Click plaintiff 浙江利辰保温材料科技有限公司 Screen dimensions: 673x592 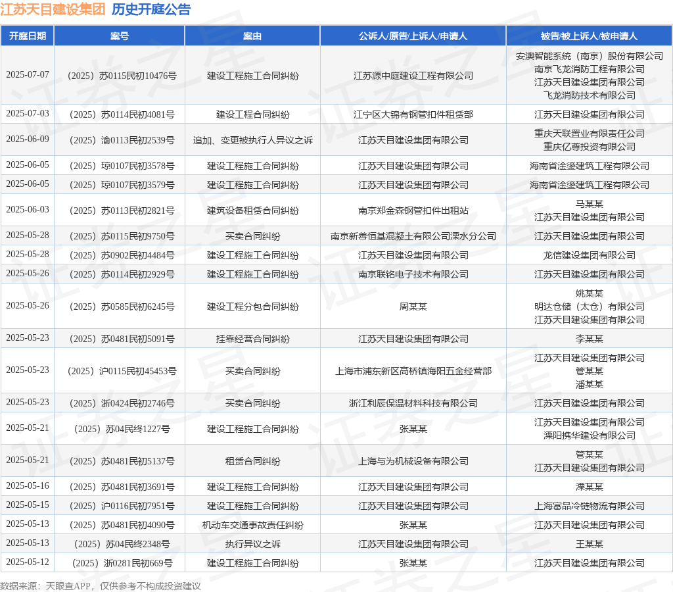[413, 403]
